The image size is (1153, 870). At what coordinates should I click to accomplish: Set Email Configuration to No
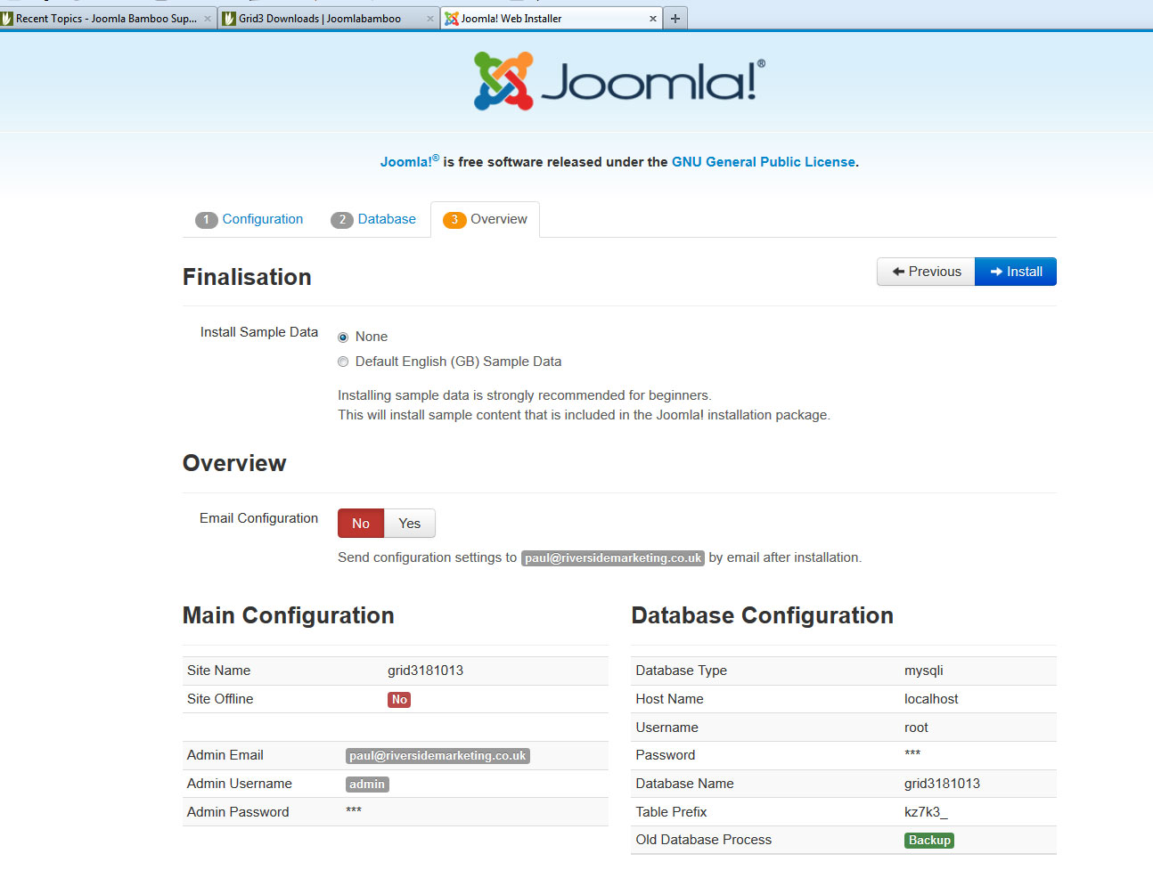coord(361,524)
